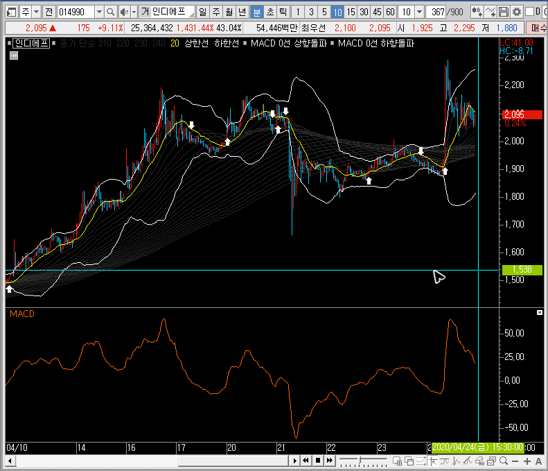548x471 pixels.
Task: Save chart with floppy disk icon
Action: coord(504,12)
